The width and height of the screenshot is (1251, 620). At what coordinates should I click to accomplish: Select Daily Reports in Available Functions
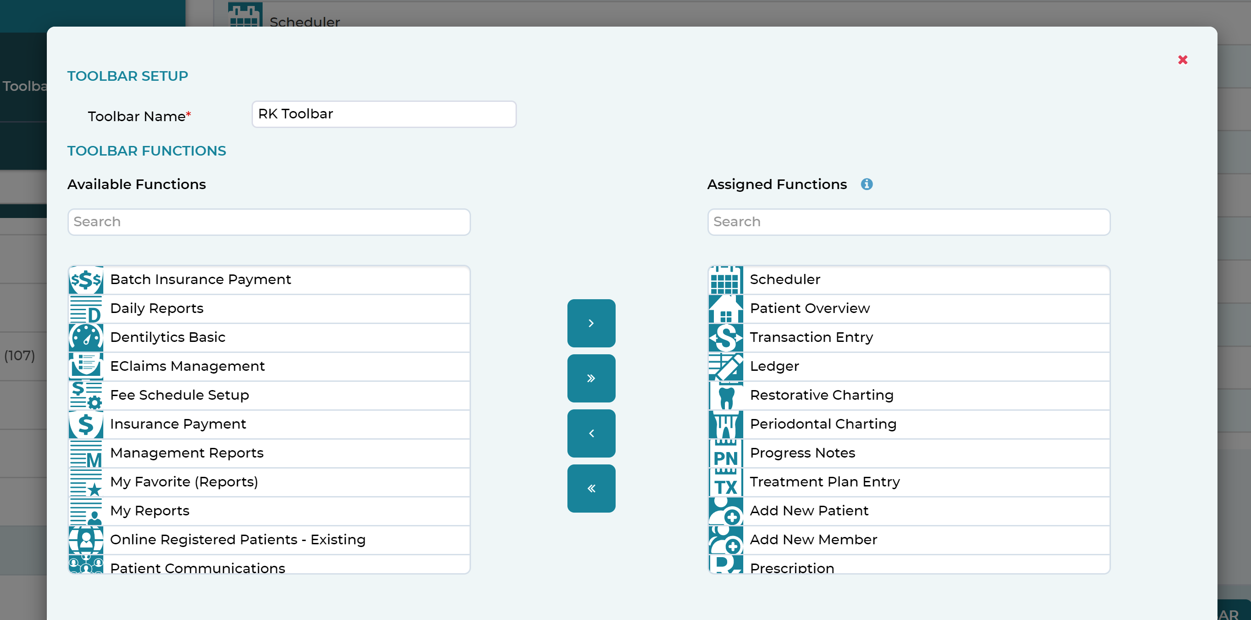(x=269, y=309)
